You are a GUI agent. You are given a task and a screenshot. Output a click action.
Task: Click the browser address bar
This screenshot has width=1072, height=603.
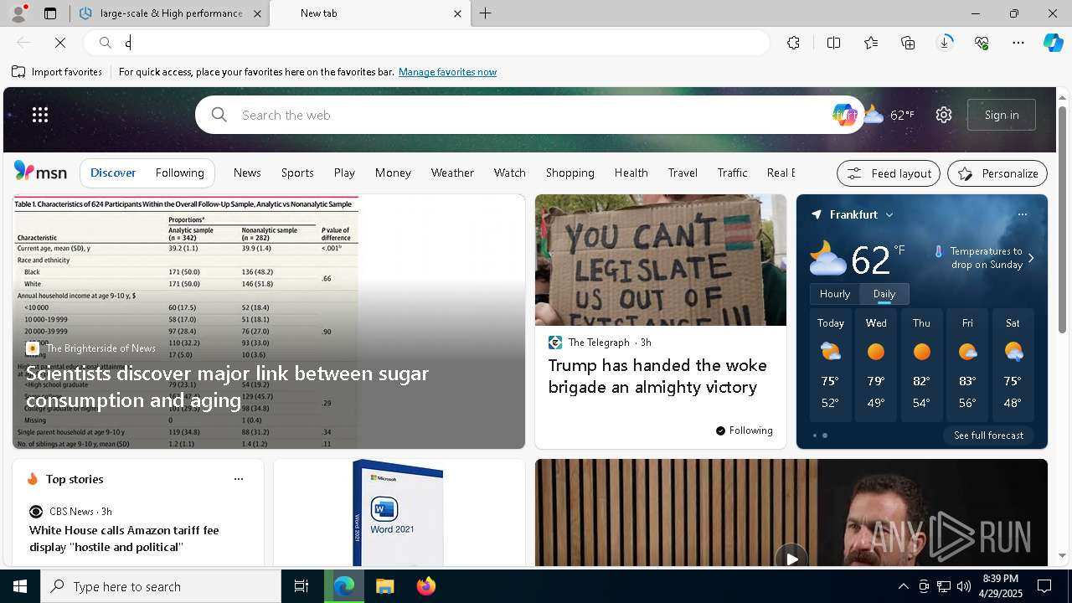(427, 43)
